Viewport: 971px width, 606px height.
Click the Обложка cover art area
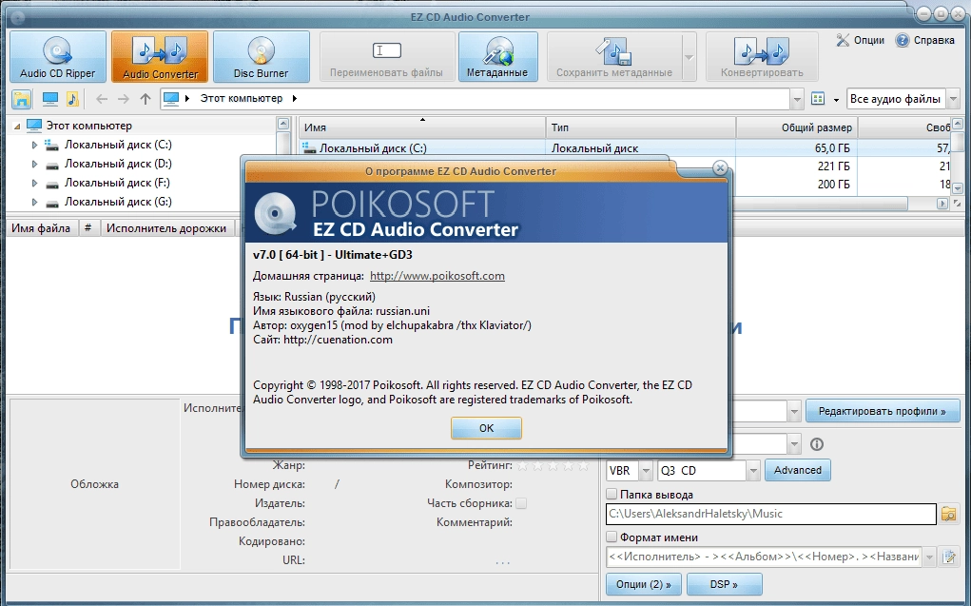(95, 484)
